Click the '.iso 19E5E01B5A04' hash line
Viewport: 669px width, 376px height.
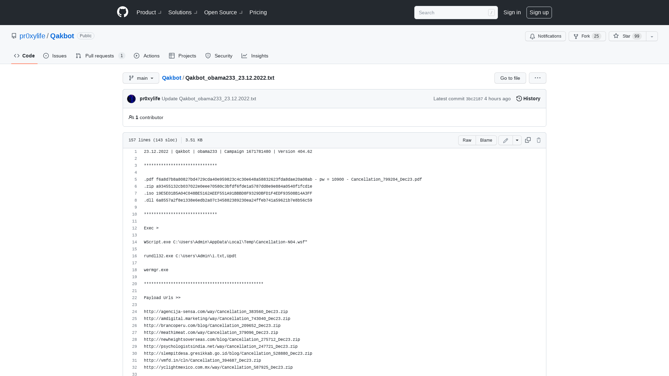coord(228,194)
